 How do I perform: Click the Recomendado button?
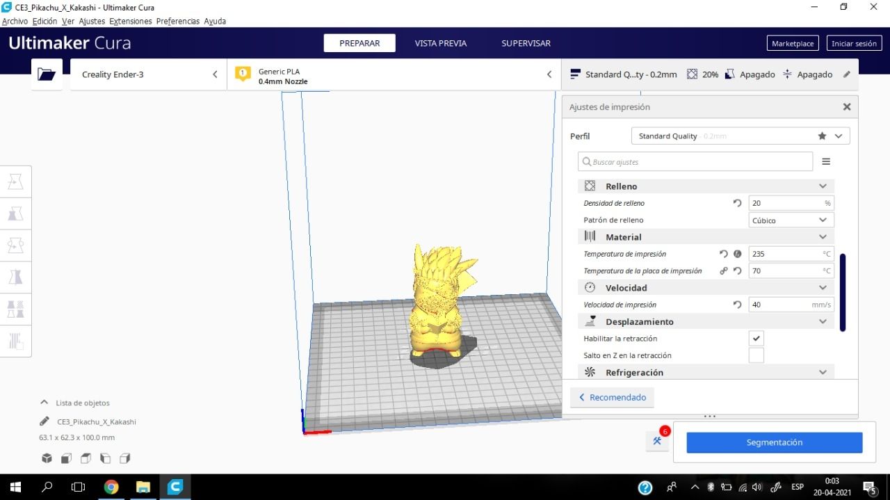coord(612,397)
